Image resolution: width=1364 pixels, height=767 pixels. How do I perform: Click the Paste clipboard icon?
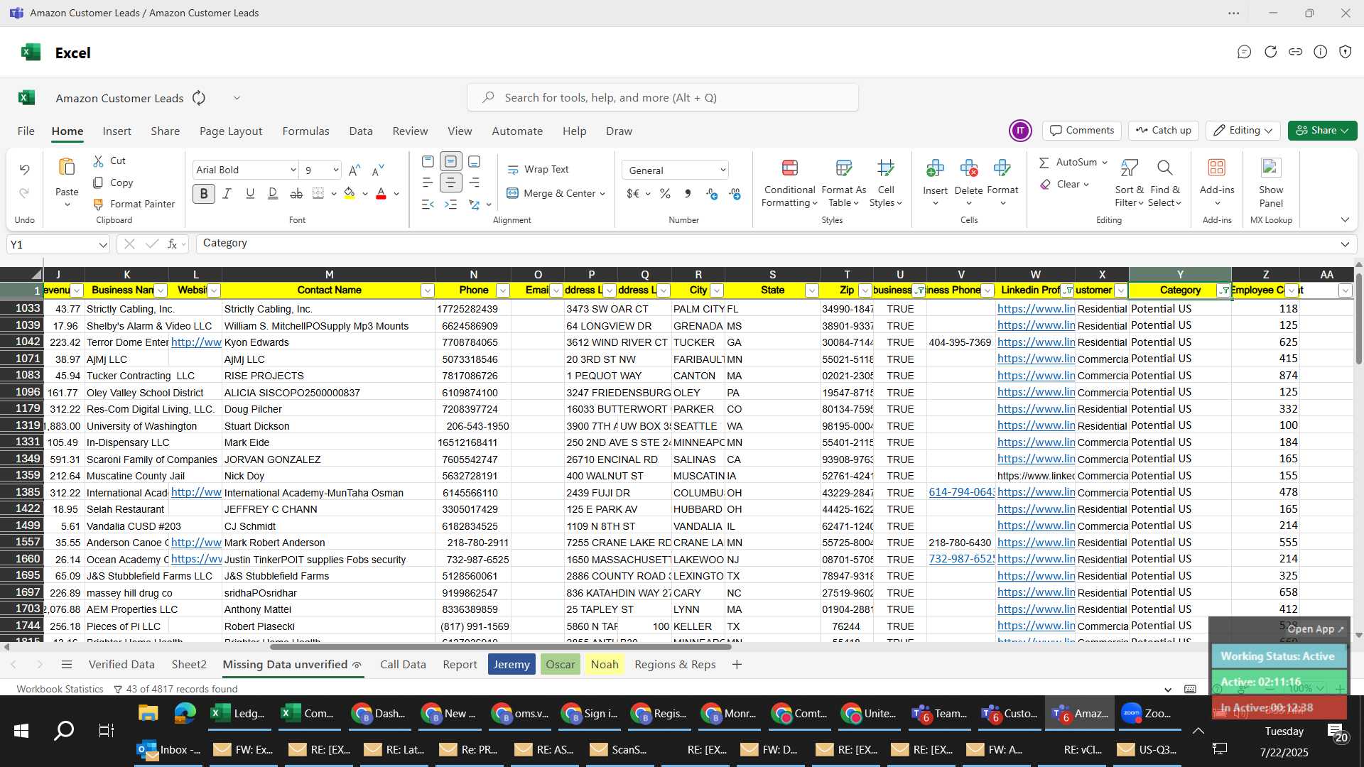pyautogui.click(x=67, y=168)
